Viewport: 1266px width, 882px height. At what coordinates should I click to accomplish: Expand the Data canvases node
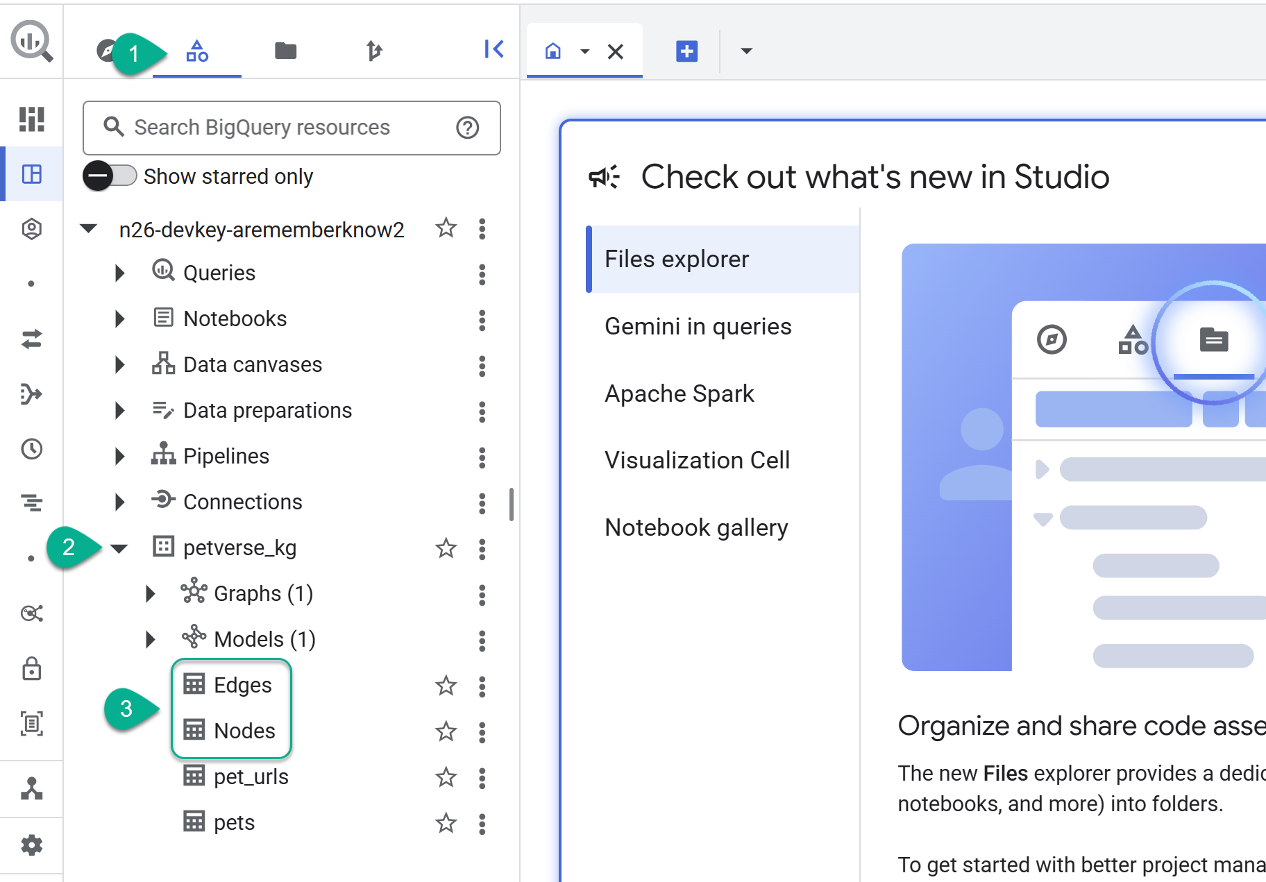tap(119, 365)
